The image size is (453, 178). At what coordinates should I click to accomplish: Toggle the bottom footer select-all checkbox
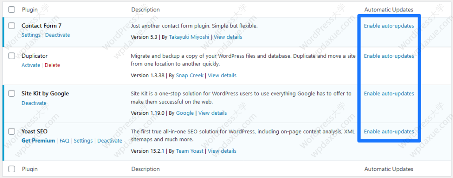click(x=12, y=169)
